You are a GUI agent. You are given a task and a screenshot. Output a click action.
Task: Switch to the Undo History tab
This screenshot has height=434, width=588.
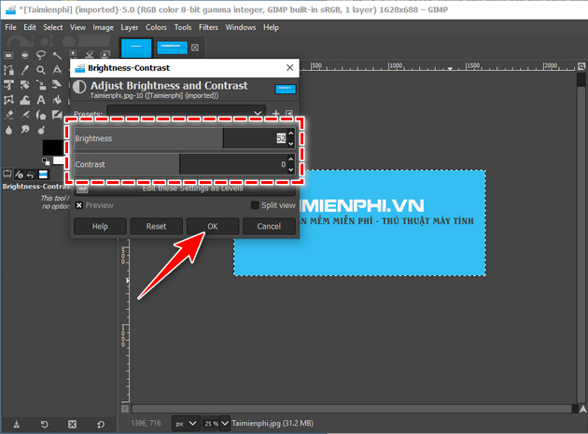click(31, 174)
